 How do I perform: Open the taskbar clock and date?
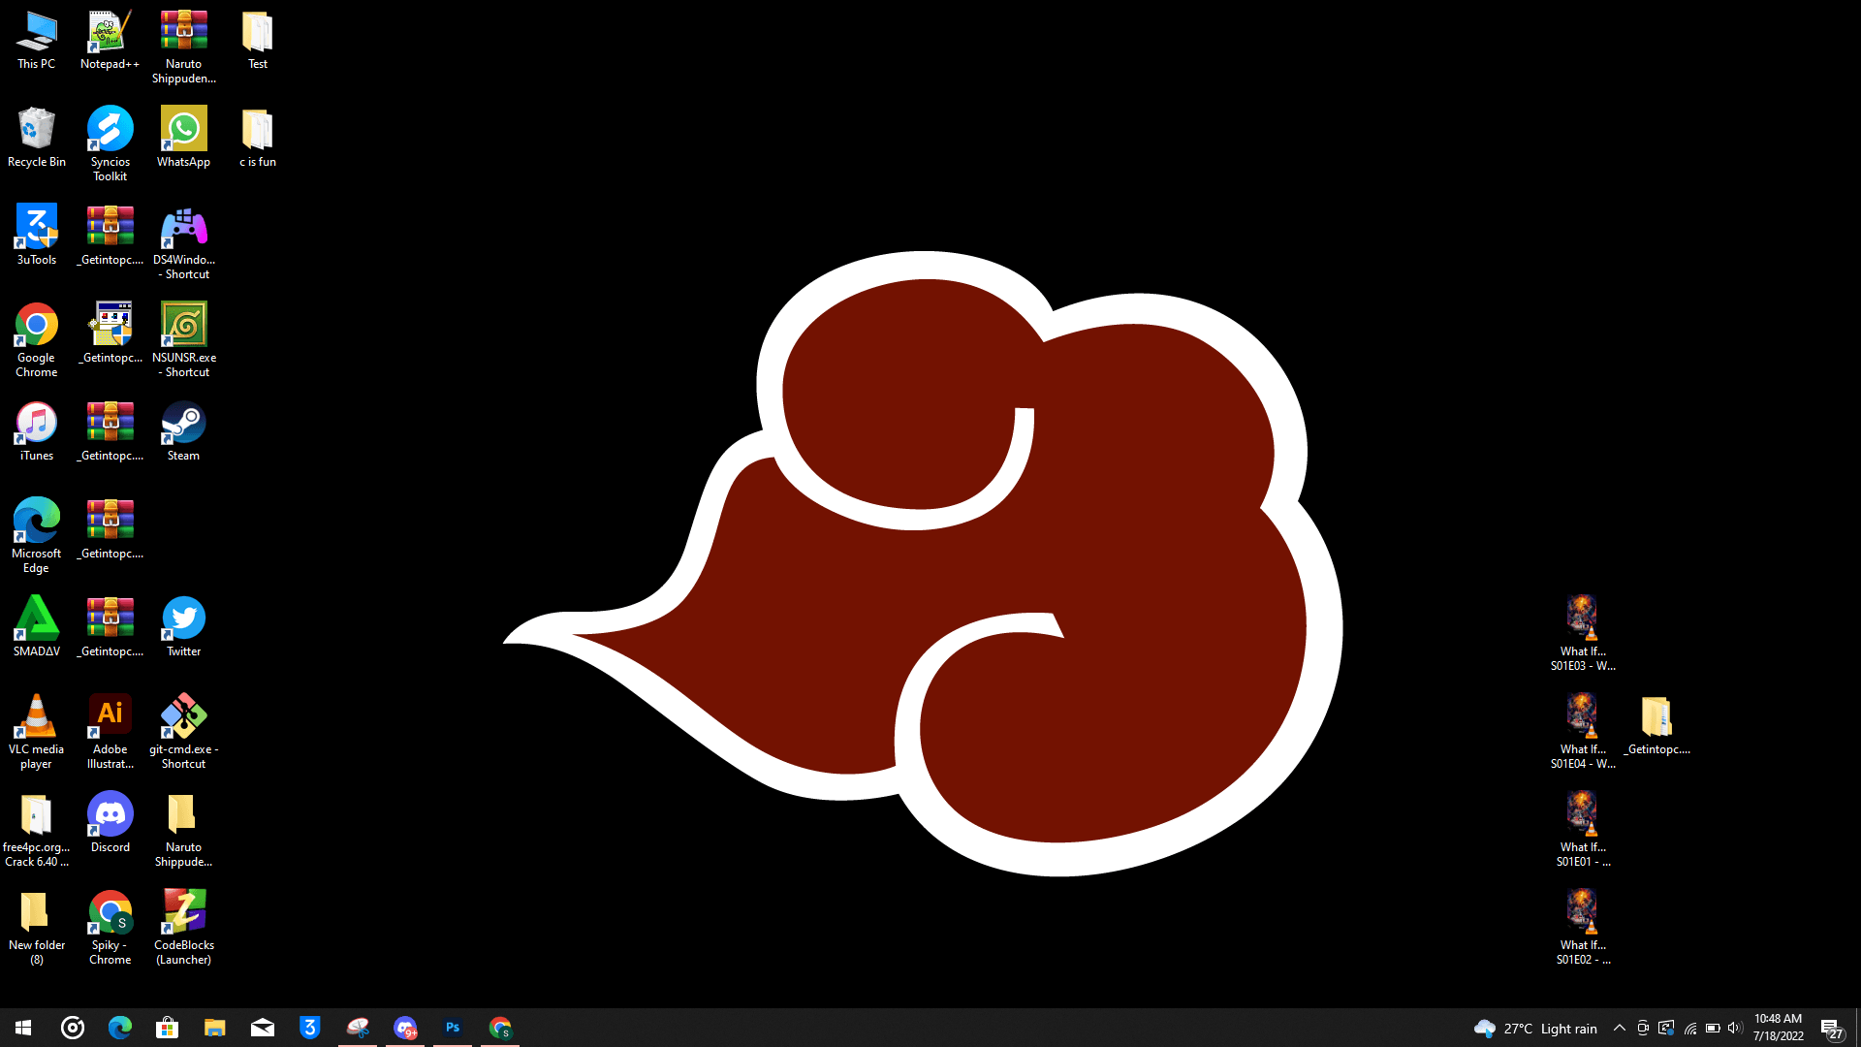pos(1778,1028)
